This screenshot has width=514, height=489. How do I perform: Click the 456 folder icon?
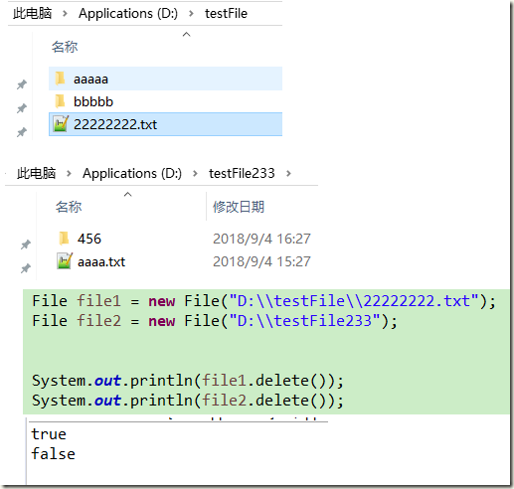(x=64, y=239)
